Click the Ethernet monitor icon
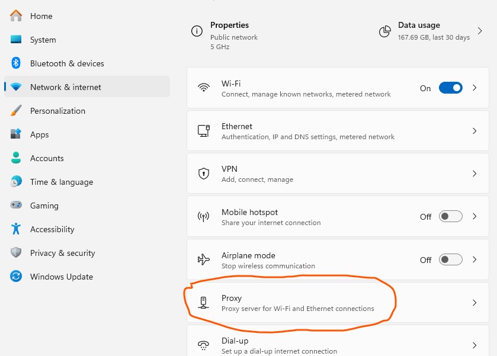Viewport: 497px width, 356px height. [204, 130]
